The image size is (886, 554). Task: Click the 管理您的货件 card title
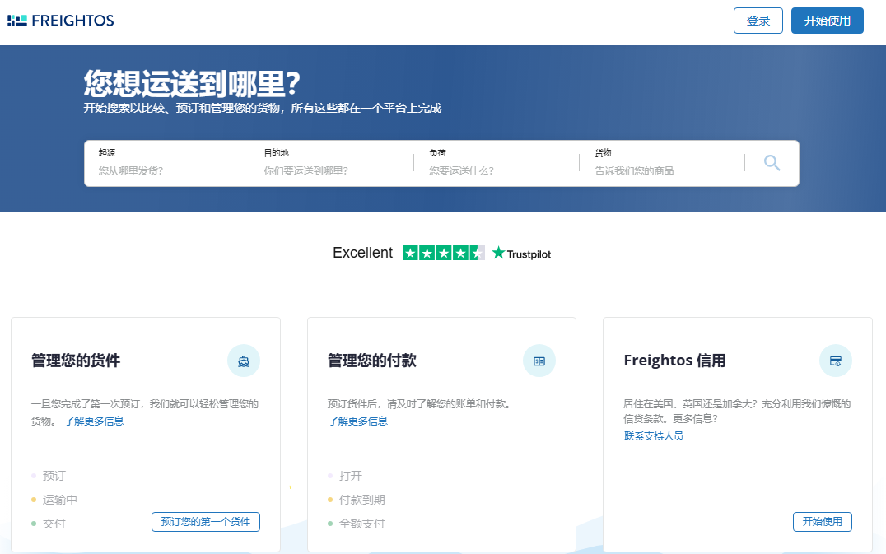coord(76,361)
